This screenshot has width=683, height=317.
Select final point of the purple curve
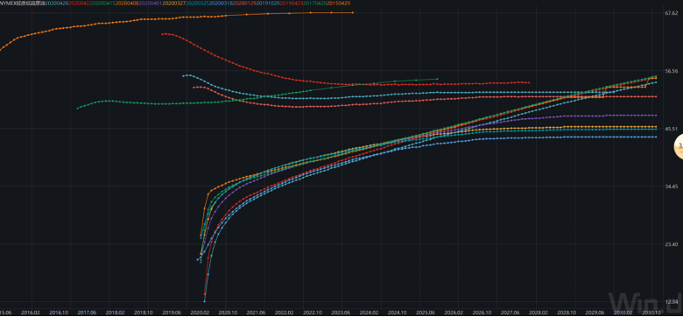(x=656, y=116)
